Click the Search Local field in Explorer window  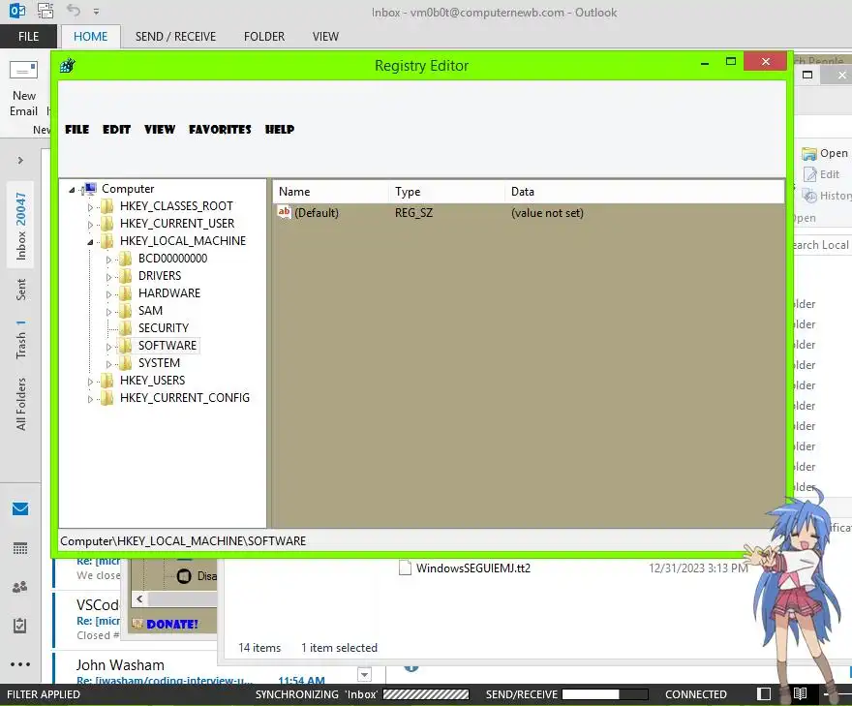pyautogui.click(x=822, y=245)
